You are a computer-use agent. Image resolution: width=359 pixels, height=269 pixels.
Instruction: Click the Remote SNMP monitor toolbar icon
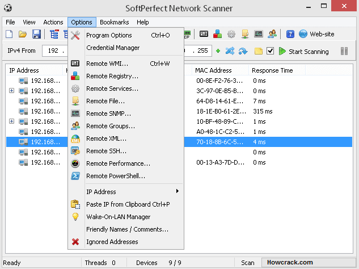[x=259, y=34]
